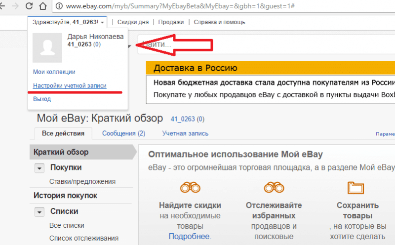Open Скидки дня link

point(133,22)
